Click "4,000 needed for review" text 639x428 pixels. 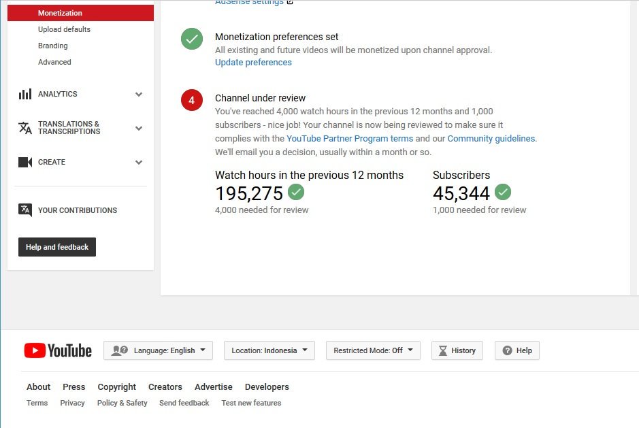(261, 210)
